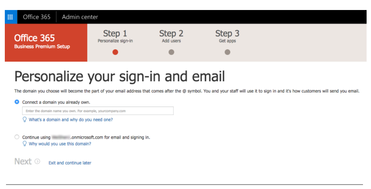This screenshot has height=189, width=371.
Task: Go to Step 1 Personalize sign-in
Action: (x=115, y=36)
